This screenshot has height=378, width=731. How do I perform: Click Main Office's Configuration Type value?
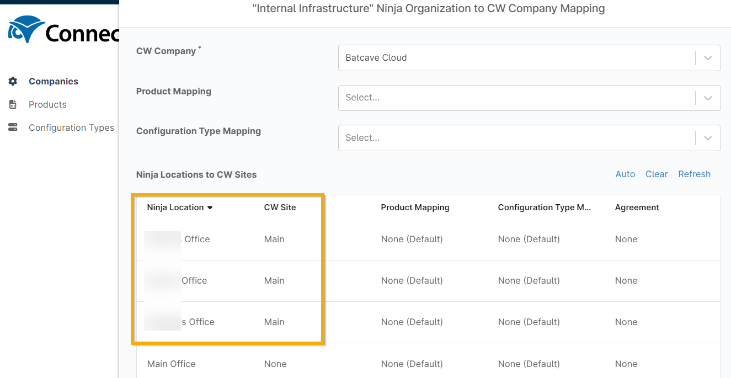(x=529, y=364)
